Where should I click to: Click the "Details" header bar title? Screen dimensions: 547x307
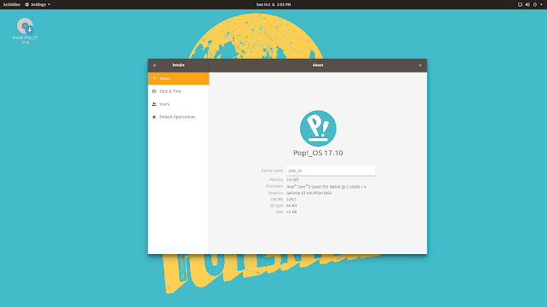pos(179,65)
